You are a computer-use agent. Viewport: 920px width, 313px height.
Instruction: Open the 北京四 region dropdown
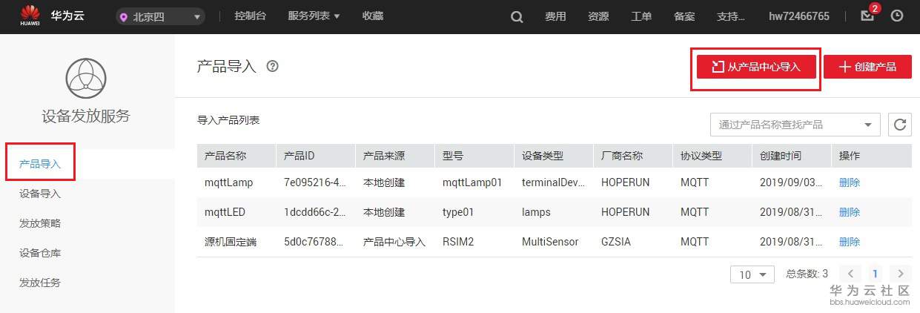(161, 17)
